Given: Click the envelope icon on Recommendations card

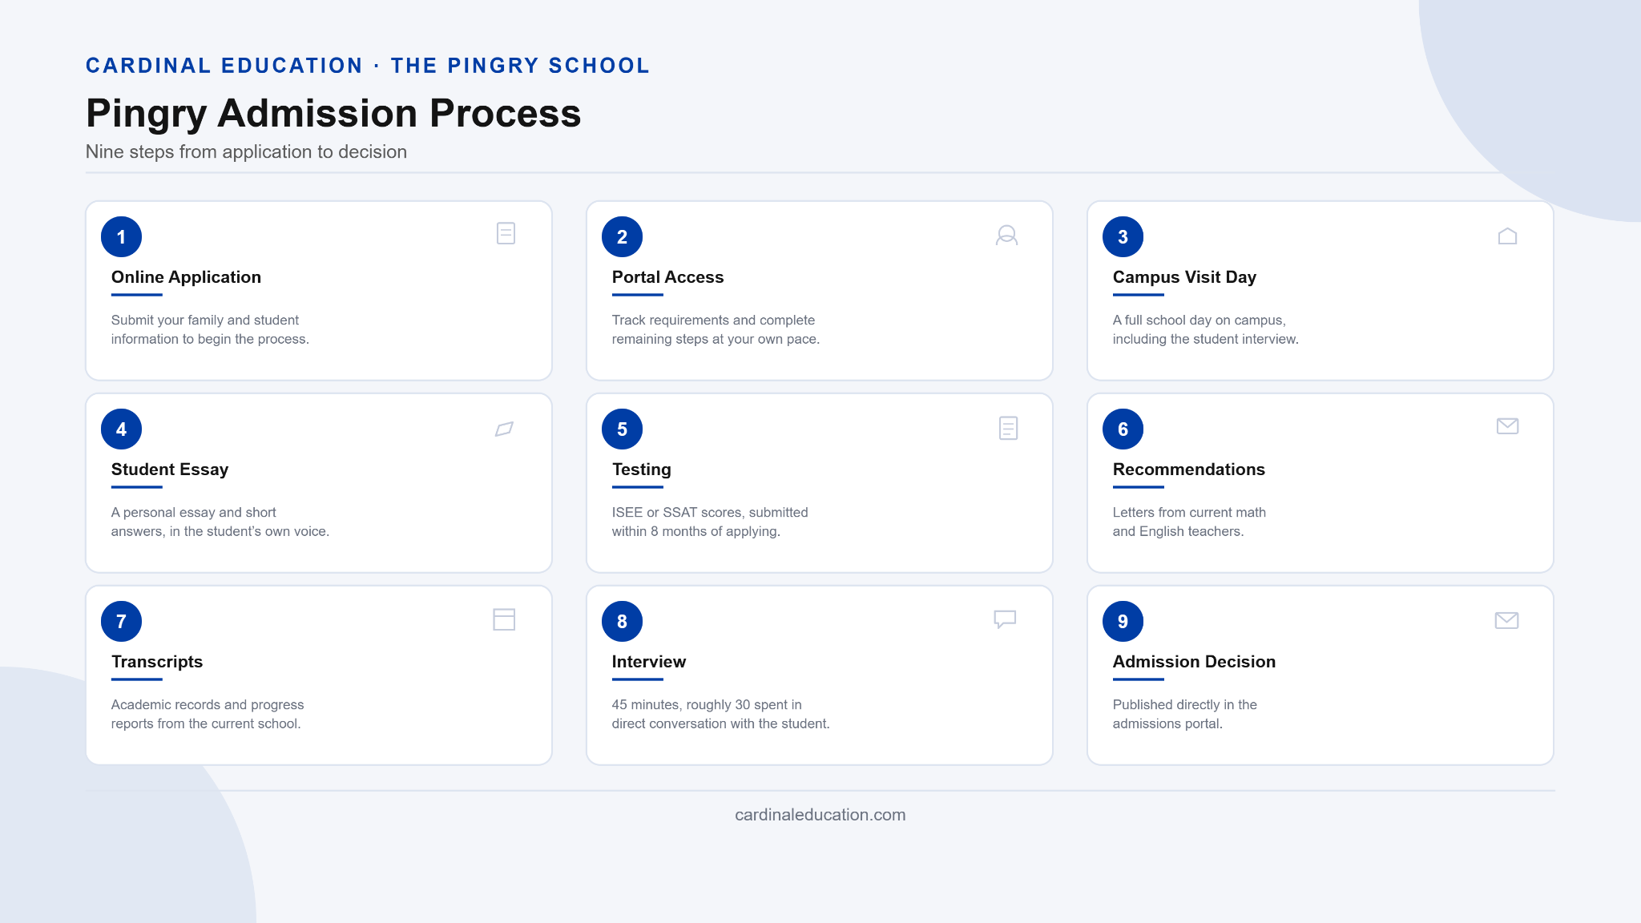Looking at the screenshot, I should point(1507,426).
